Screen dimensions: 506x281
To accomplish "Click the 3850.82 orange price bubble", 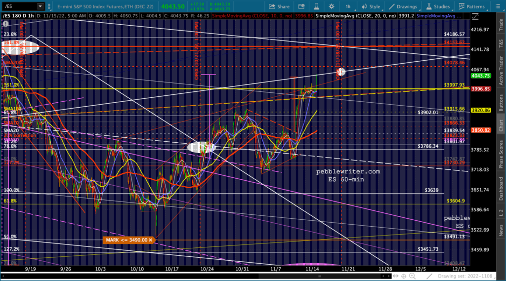I will pyautogui.click(x=480, y=130).
